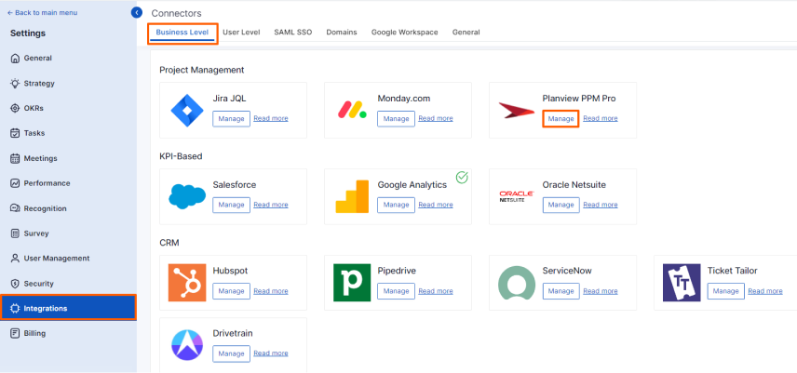This screenshot has width=797, height=373.
Task: Open the SAML SSO tab
Action: point(293,33)
